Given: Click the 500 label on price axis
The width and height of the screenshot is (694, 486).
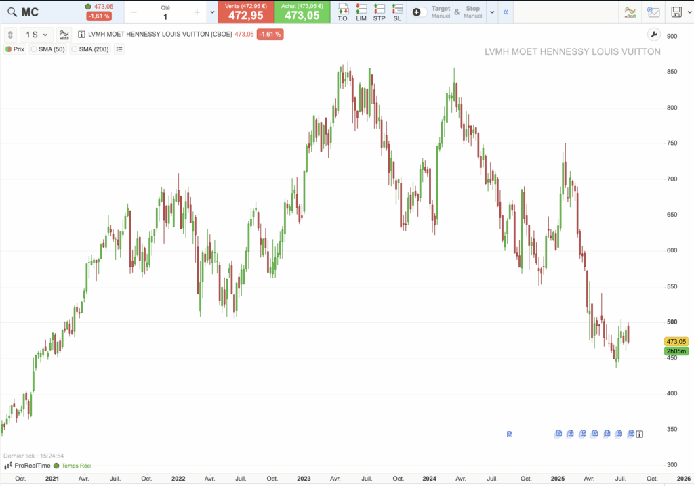Looking at the screenshot, I should click(x=672, y=322).
